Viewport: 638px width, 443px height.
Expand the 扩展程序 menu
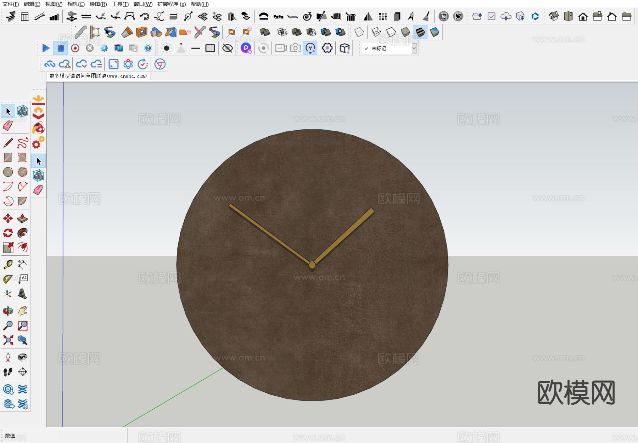(x=172, y=4)
